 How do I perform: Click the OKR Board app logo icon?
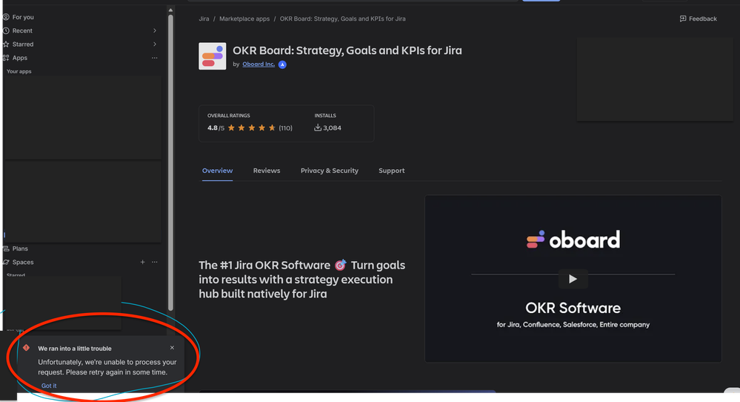213,56
